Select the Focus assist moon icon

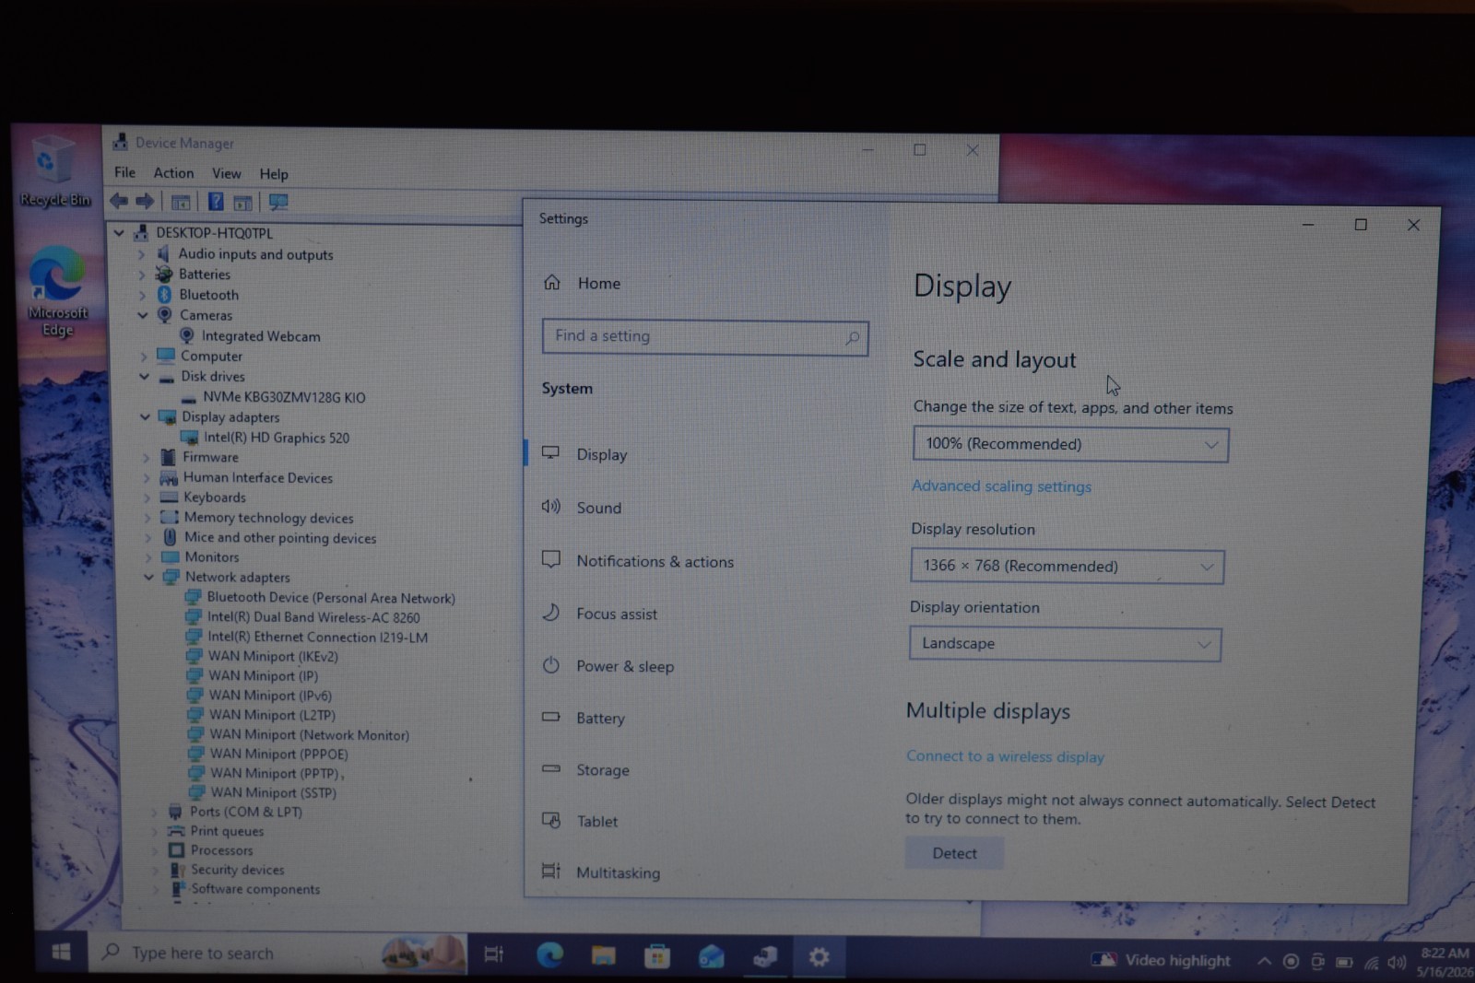(550, 612)
